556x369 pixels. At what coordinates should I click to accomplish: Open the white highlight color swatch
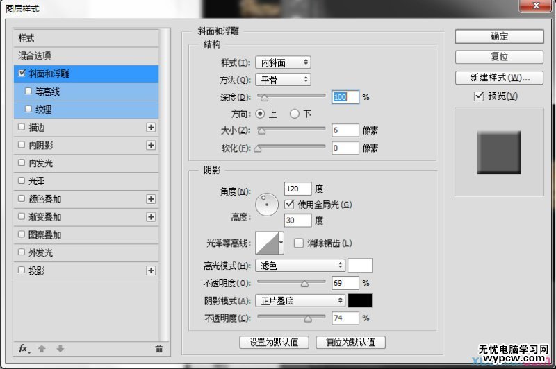coord(360,266)
